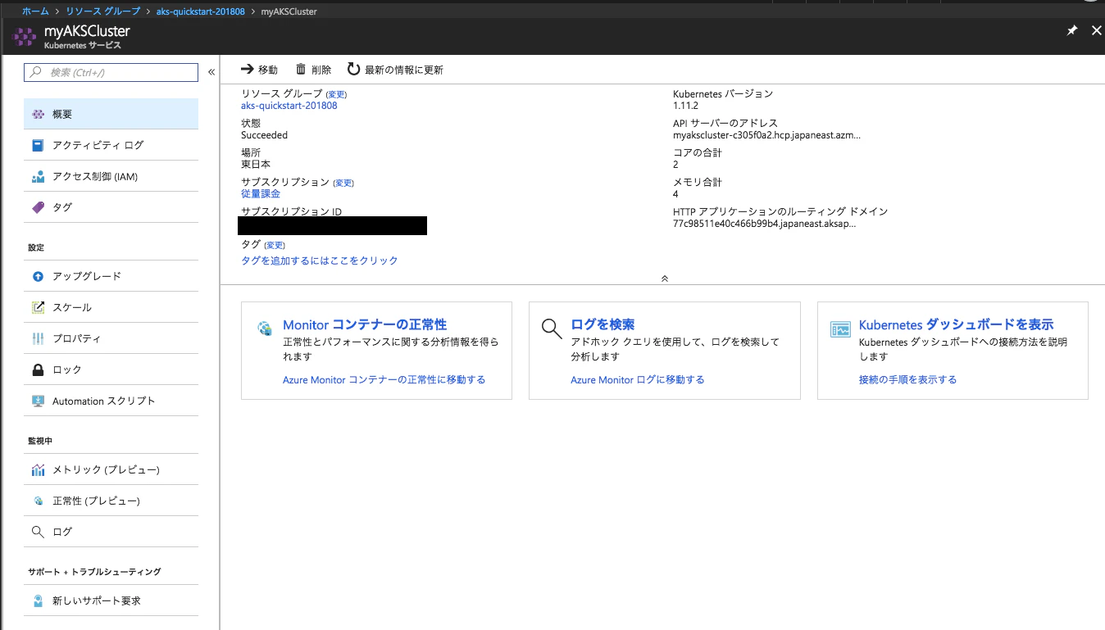Click the ロック padlock icon

[x=38, y=369]
